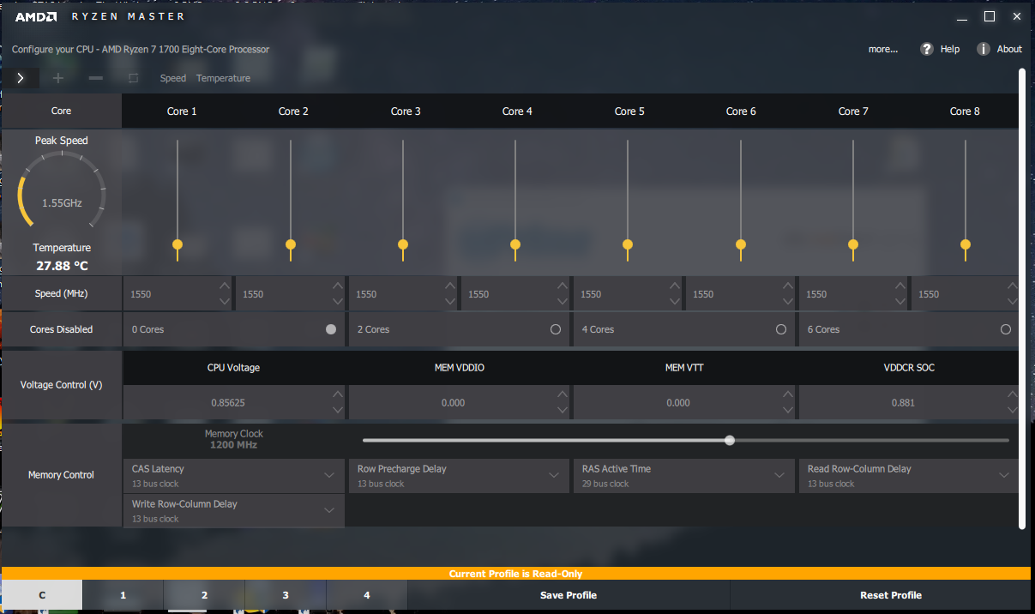Image resolution: width=1035 pixels, height=614 pixels.
Task: Increase Core 4 speed with up arrow
Action: pyautogui.click(x=562, y=286)
